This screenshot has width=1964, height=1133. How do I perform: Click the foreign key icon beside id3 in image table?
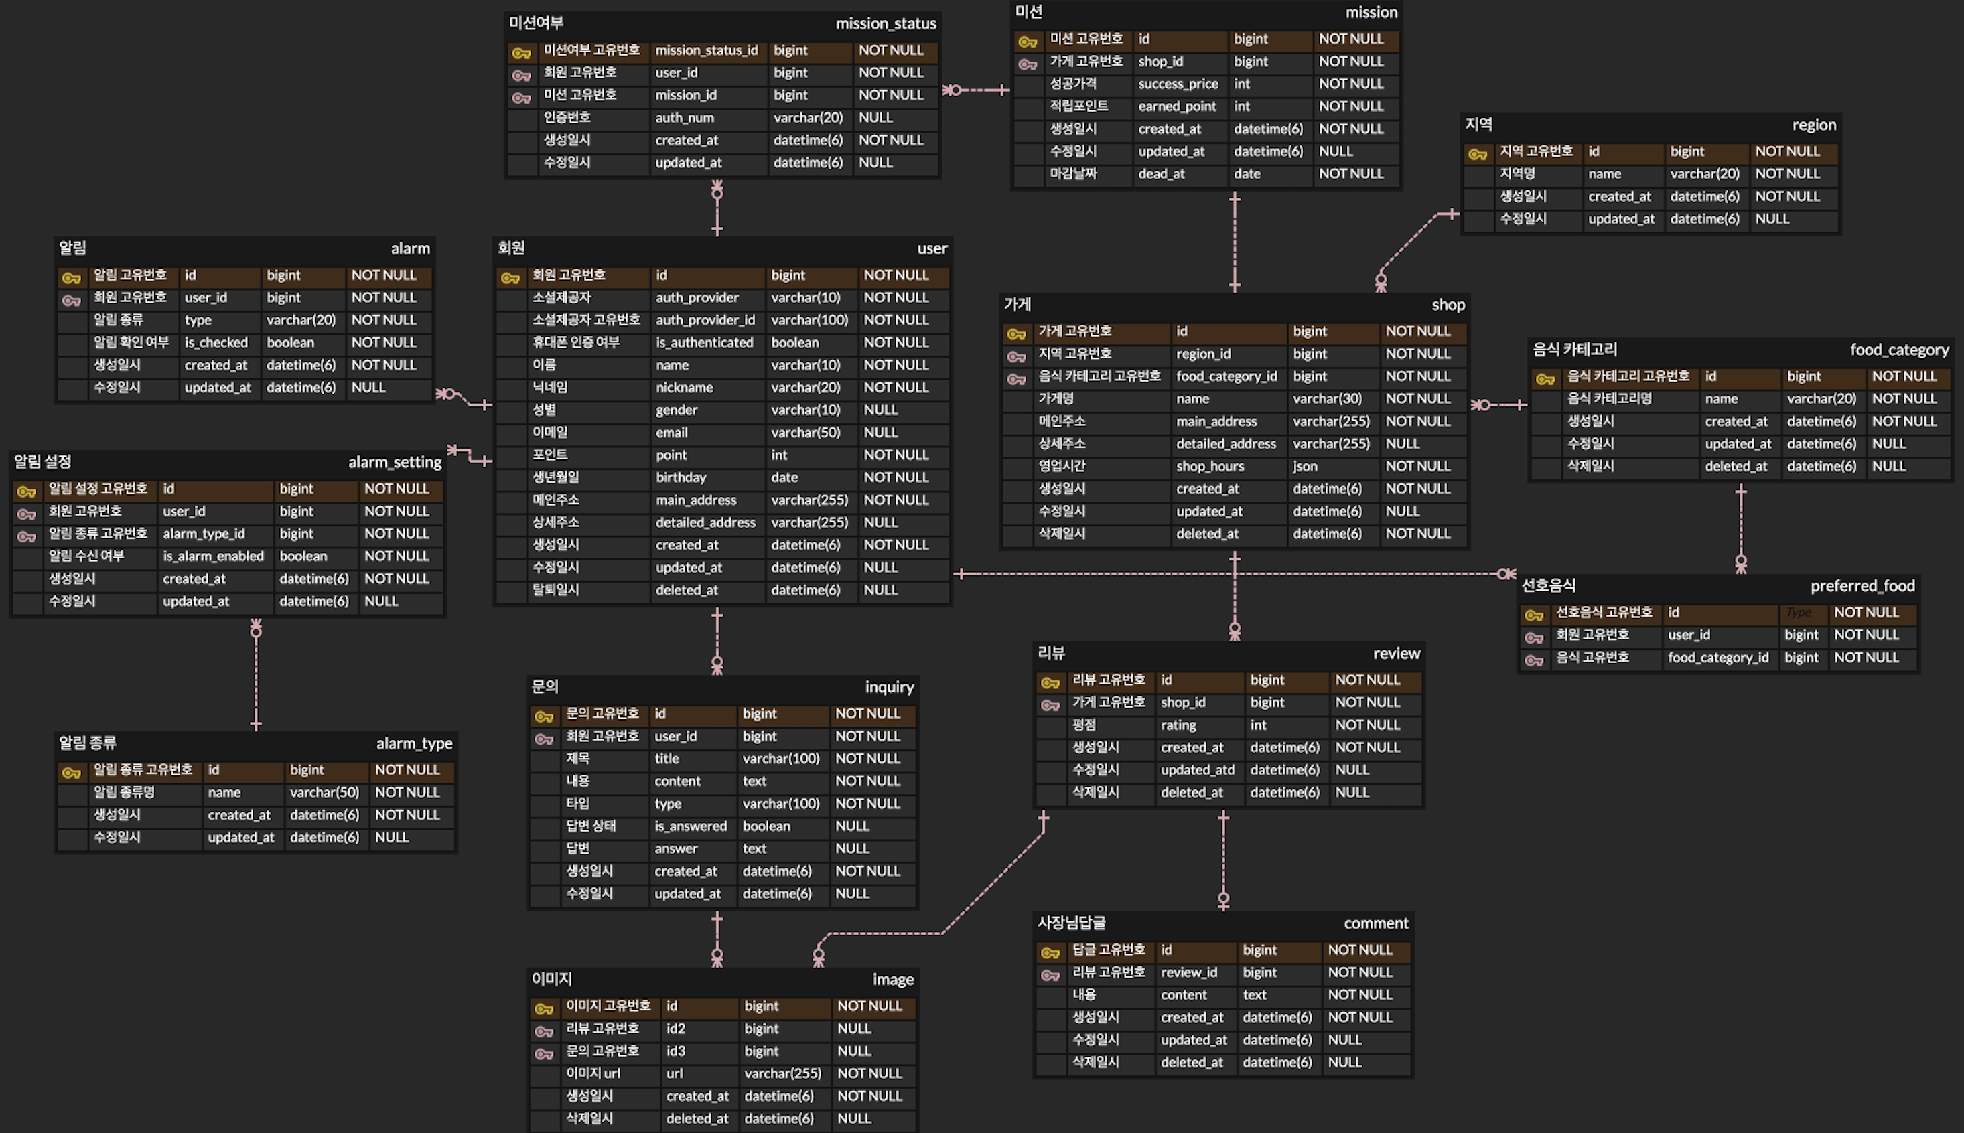pos(543,1053)
